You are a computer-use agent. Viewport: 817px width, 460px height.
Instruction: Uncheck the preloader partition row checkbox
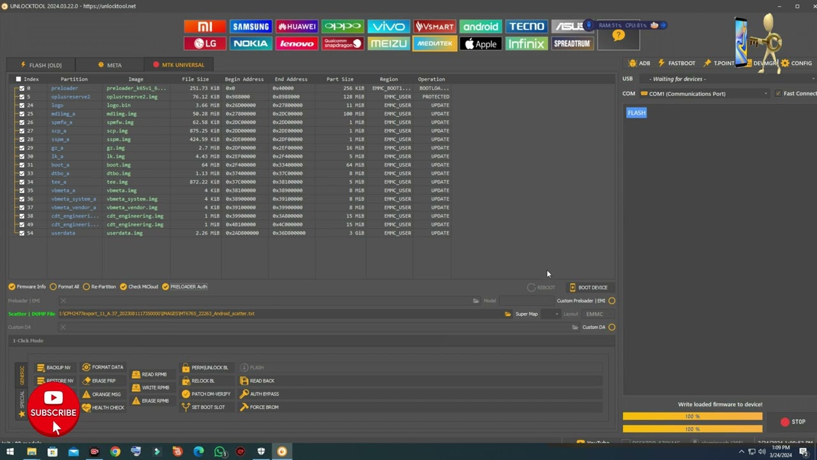click(22, 88)
